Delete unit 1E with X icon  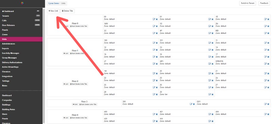click(x=268, y=19)
